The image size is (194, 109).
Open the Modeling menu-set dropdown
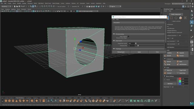click(x=6, y=6)
